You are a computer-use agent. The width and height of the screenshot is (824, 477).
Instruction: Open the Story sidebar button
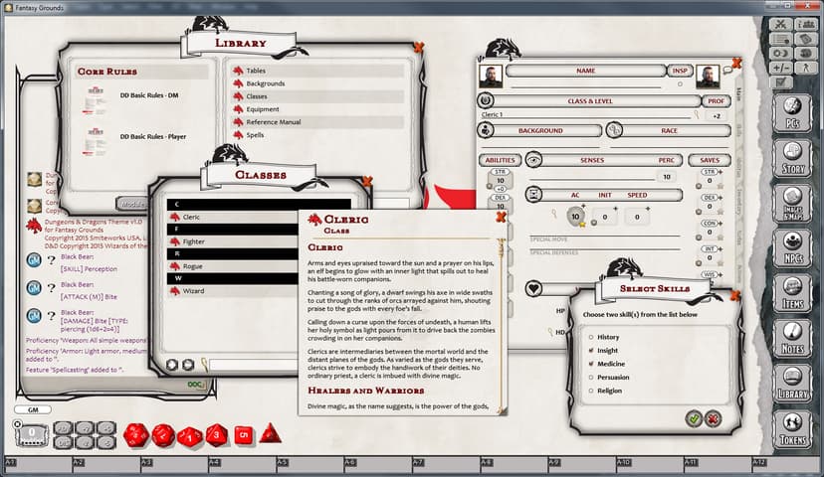(792, 157)
